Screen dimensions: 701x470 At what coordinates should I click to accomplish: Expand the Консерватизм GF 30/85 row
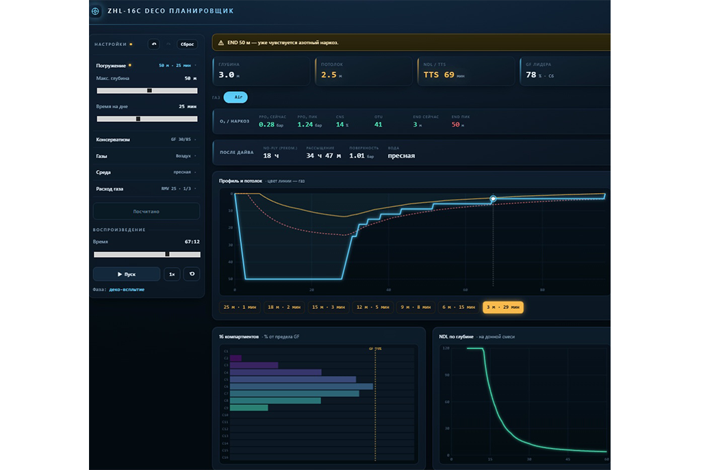coord(146,140)
